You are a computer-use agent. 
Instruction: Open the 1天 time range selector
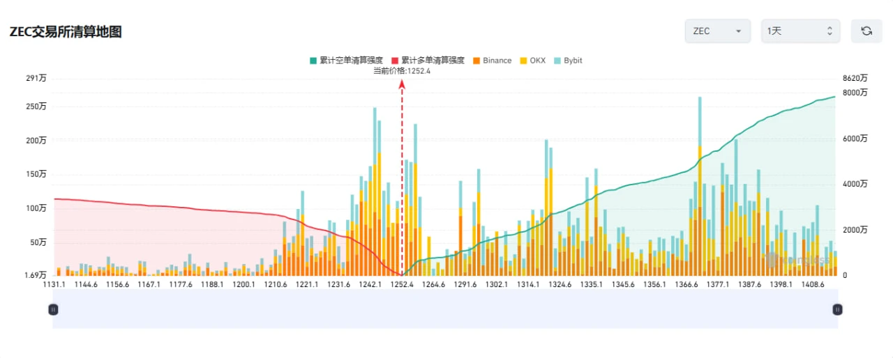pyautogui.click(x=800, y=31)
